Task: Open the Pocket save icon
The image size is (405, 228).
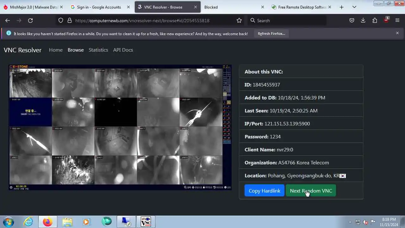Action: (x=352, y=20)
